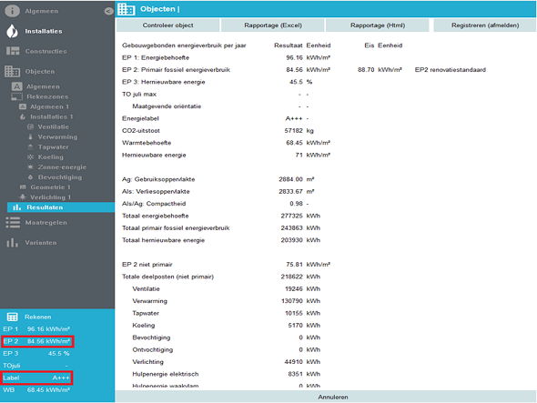Click the Algemeen info icon in sidebar
The height and width of the screenshot is (403, 537).
[x=12, y=11]
